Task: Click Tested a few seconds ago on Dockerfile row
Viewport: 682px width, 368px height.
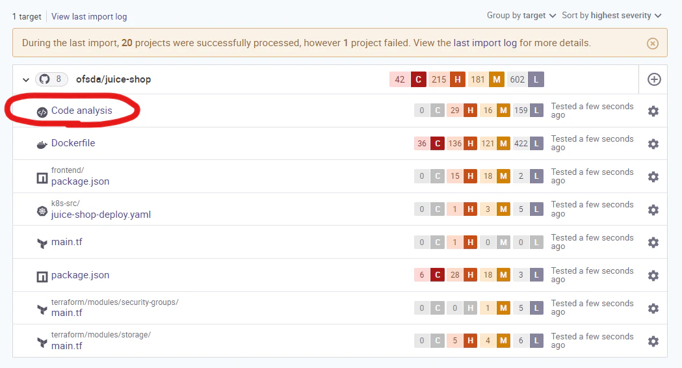Action: pos(592,143)
